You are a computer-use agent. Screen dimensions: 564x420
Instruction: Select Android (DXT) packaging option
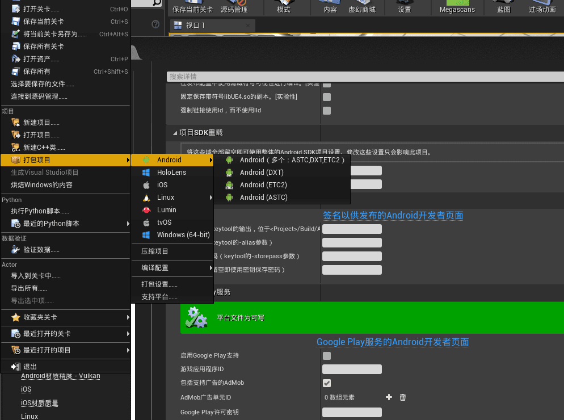[x=282, y=173]
